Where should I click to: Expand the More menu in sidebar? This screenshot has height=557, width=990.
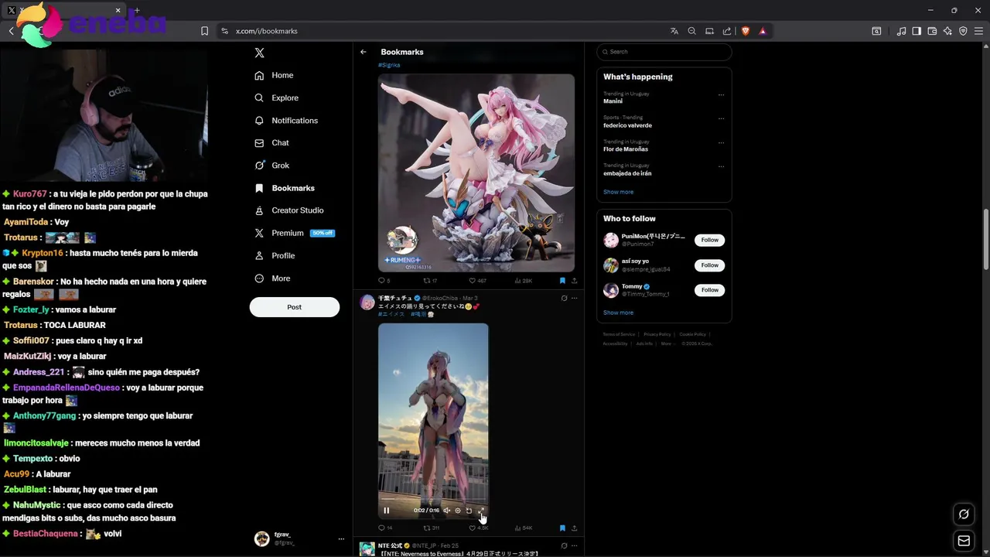272,278
